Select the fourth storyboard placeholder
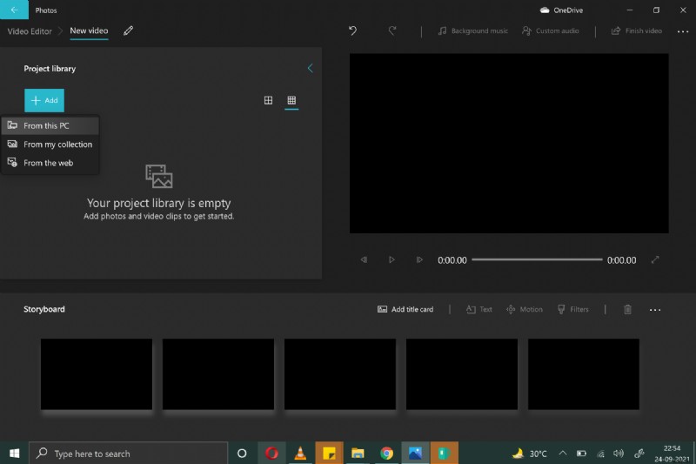The height and width of the screenshot is (464, 696). click(x=462, y=373)
